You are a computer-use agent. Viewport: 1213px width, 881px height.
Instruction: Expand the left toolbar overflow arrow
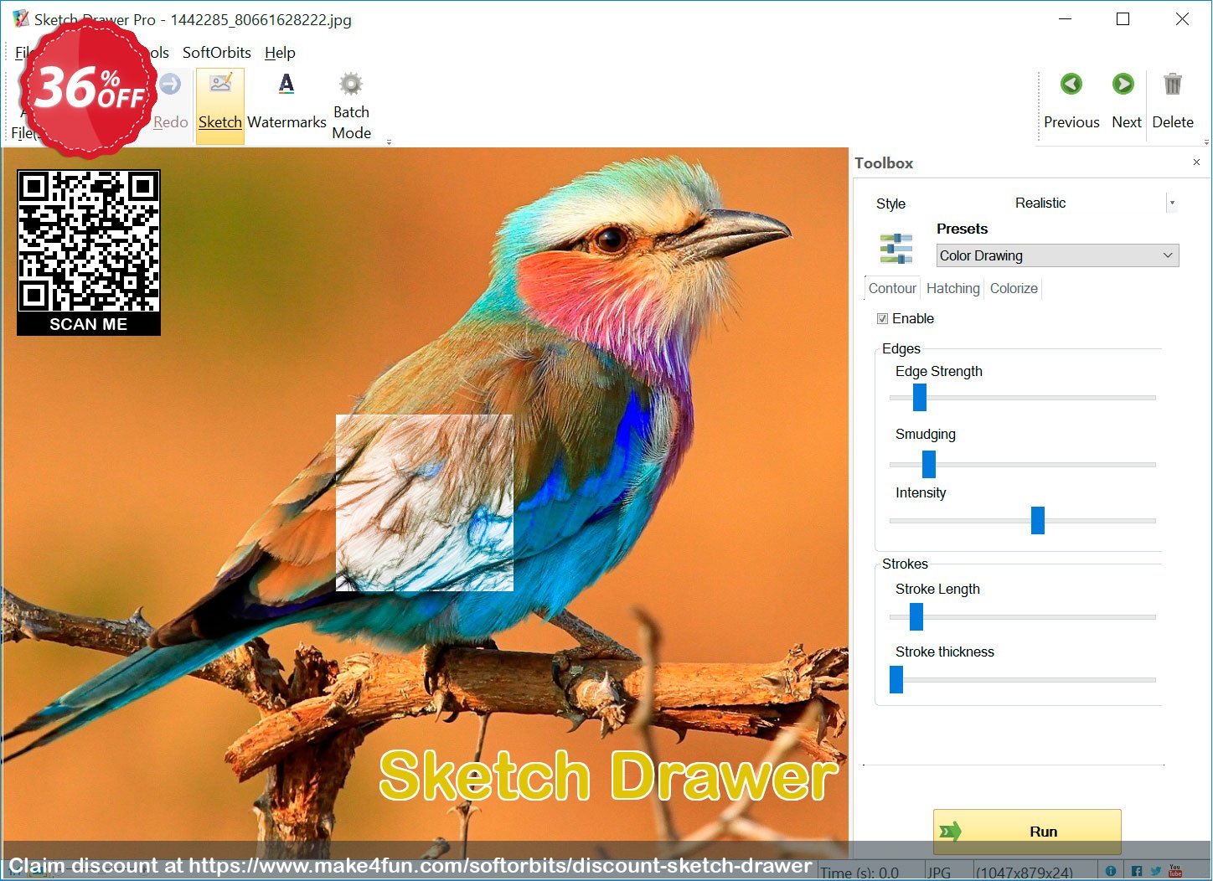click(389, 142)
